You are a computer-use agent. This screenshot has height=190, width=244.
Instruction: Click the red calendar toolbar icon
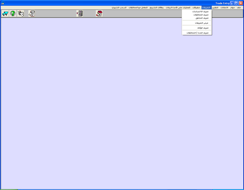pos(99,13)
